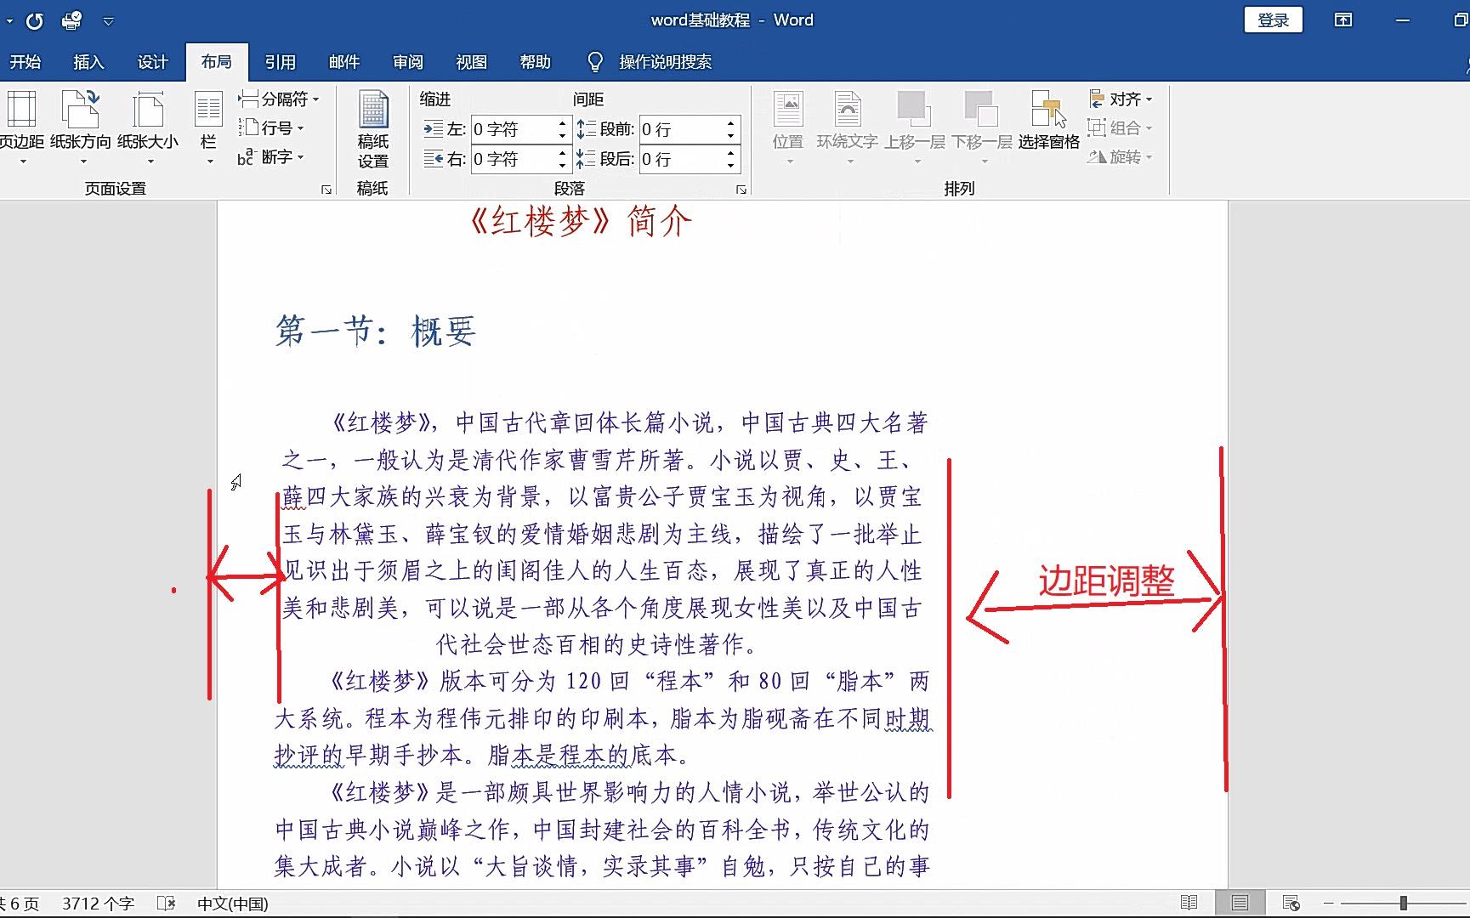Open the 页边距 (Margins) menu
This screenshot has height=918, width=1470.
point(21,127)
